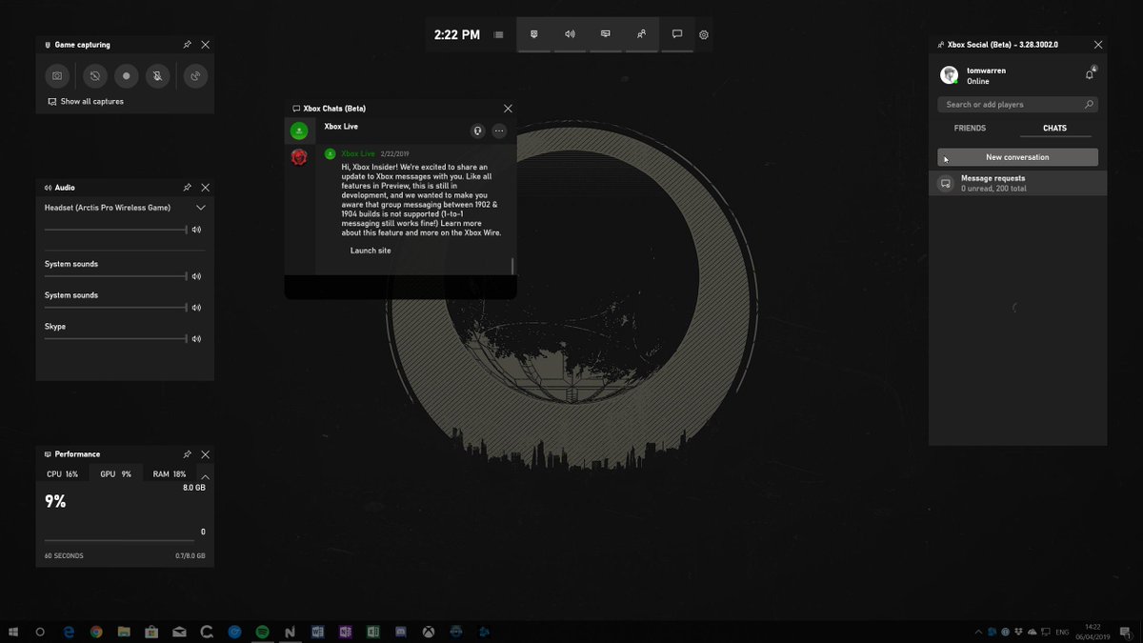Open Xbox Social notifications bell
This screenshot has width=1143, height=643.
(1090, 74)
